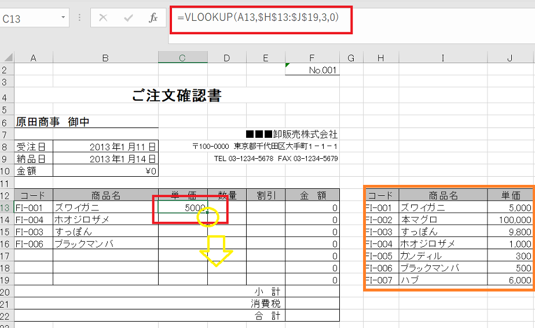This screenshot has width=535, height=328.
Task: Click FI-002 code in lookup table
Action: pyautogui.click(x=382, y=220)
